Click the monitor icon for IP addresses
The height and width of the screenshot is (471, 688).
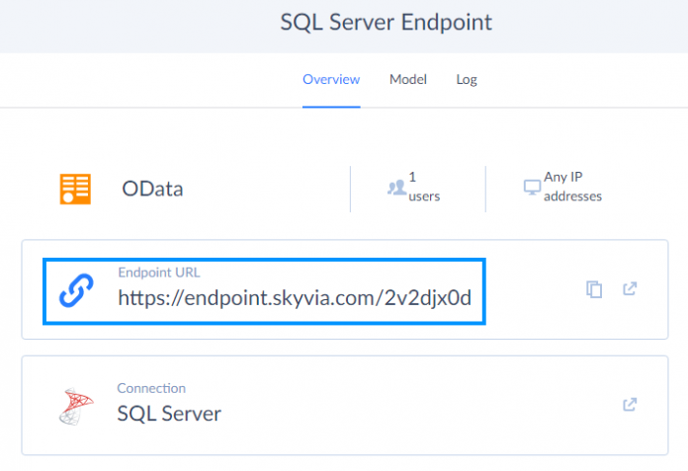[x=532, y=188]
